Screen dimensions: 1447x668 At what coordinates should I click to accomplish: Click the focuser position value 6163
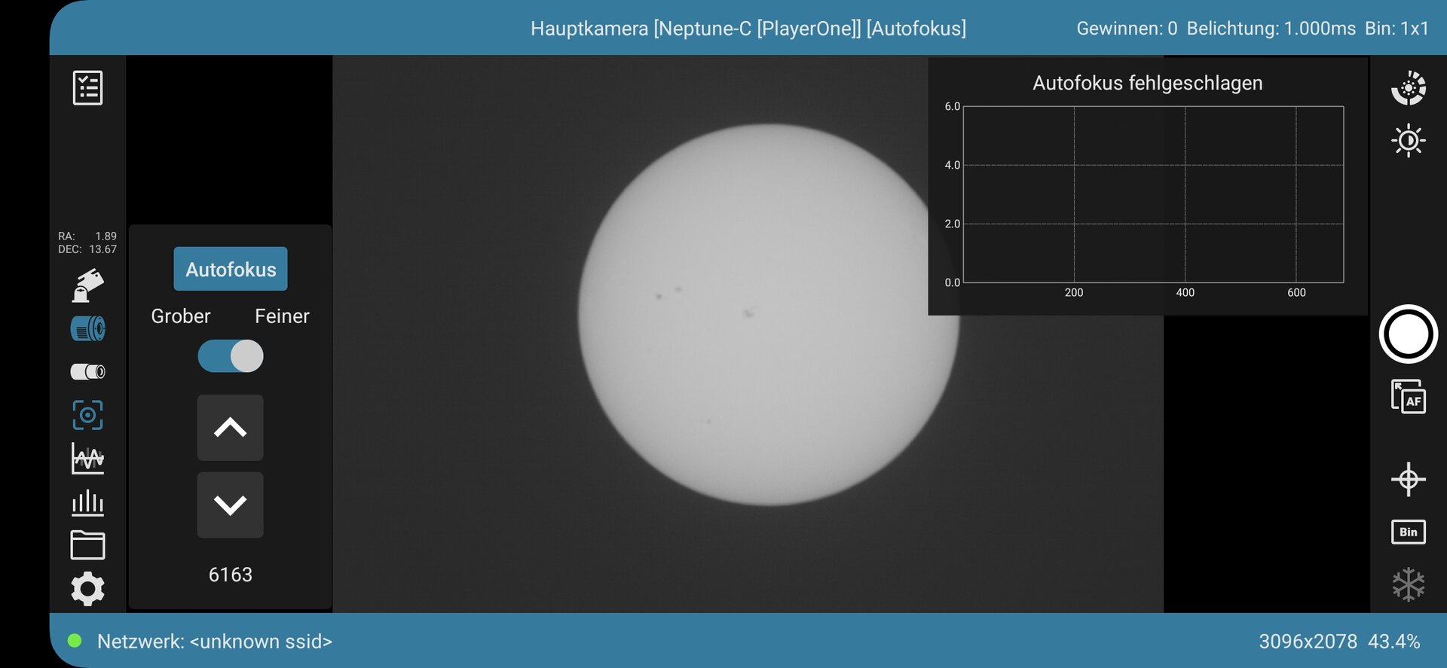231,575
